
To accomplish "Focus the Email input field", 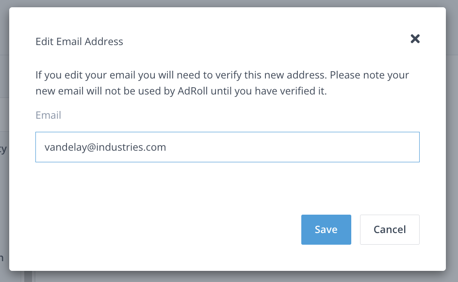I will coord(227,147).
